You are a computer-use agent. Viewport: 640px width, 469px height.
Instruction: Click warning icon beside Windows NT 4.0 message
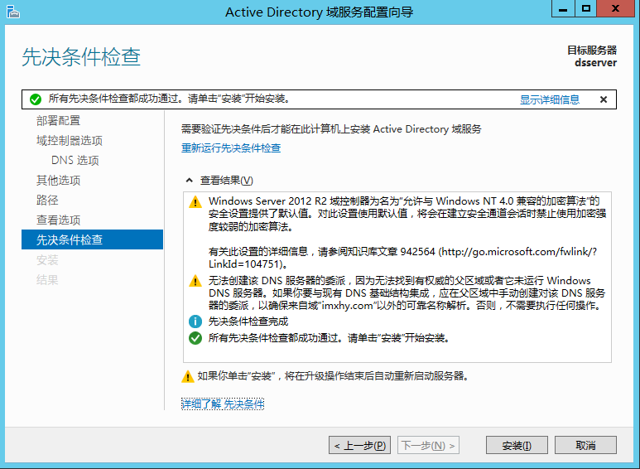coord(195,202)
